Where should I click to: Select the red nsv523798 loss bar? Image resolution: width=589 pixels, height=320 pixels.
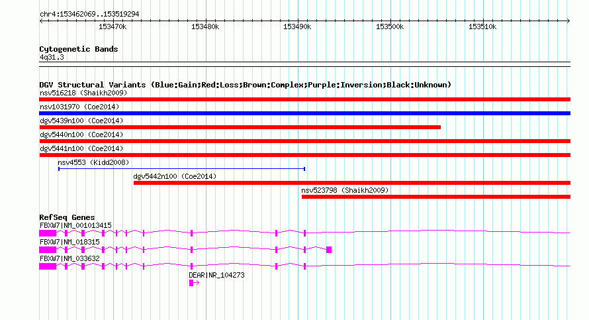[x=435, y=197]
